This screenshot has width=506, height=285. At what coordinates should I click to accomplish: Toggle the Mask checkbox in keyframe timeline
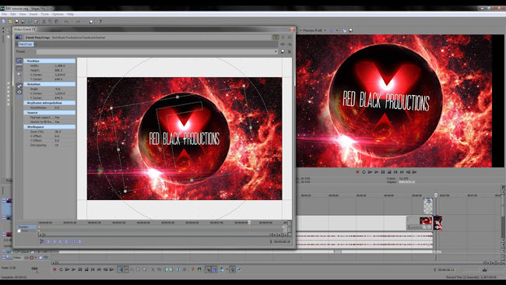pyautogui.click(x=19, y=231)
